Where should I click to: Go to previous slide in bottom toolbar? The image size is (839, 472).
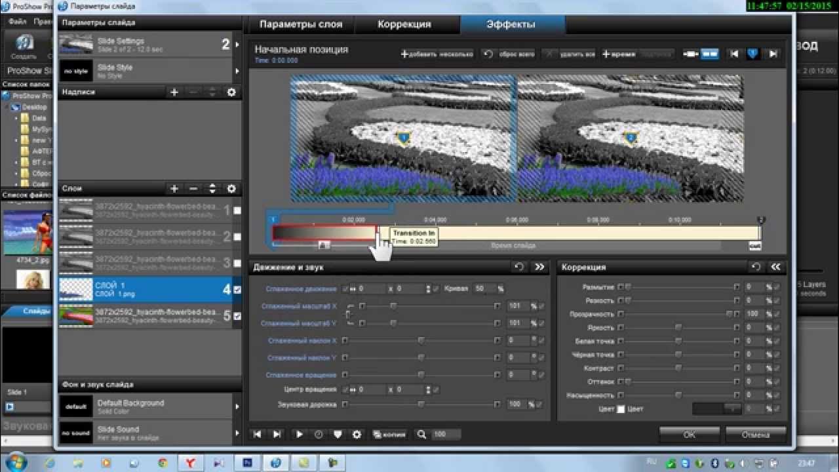[x=258, y=434]
